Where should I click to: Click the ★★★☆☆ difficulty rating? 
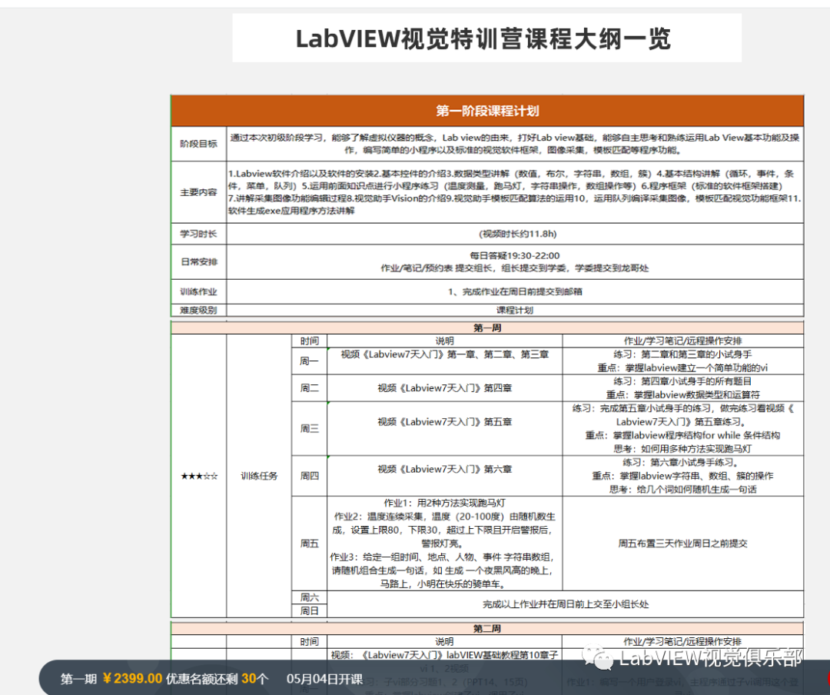click(199, 476)
